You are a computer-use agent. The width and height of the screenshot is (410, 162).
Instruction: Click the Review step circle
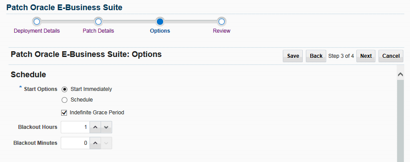pos(222,22)
